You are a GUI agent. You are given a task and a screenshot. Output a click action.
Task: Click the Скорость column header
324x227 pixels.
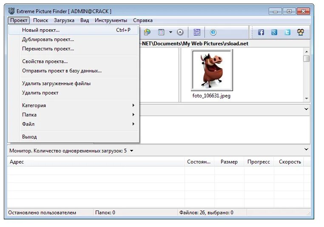[289, 162]
